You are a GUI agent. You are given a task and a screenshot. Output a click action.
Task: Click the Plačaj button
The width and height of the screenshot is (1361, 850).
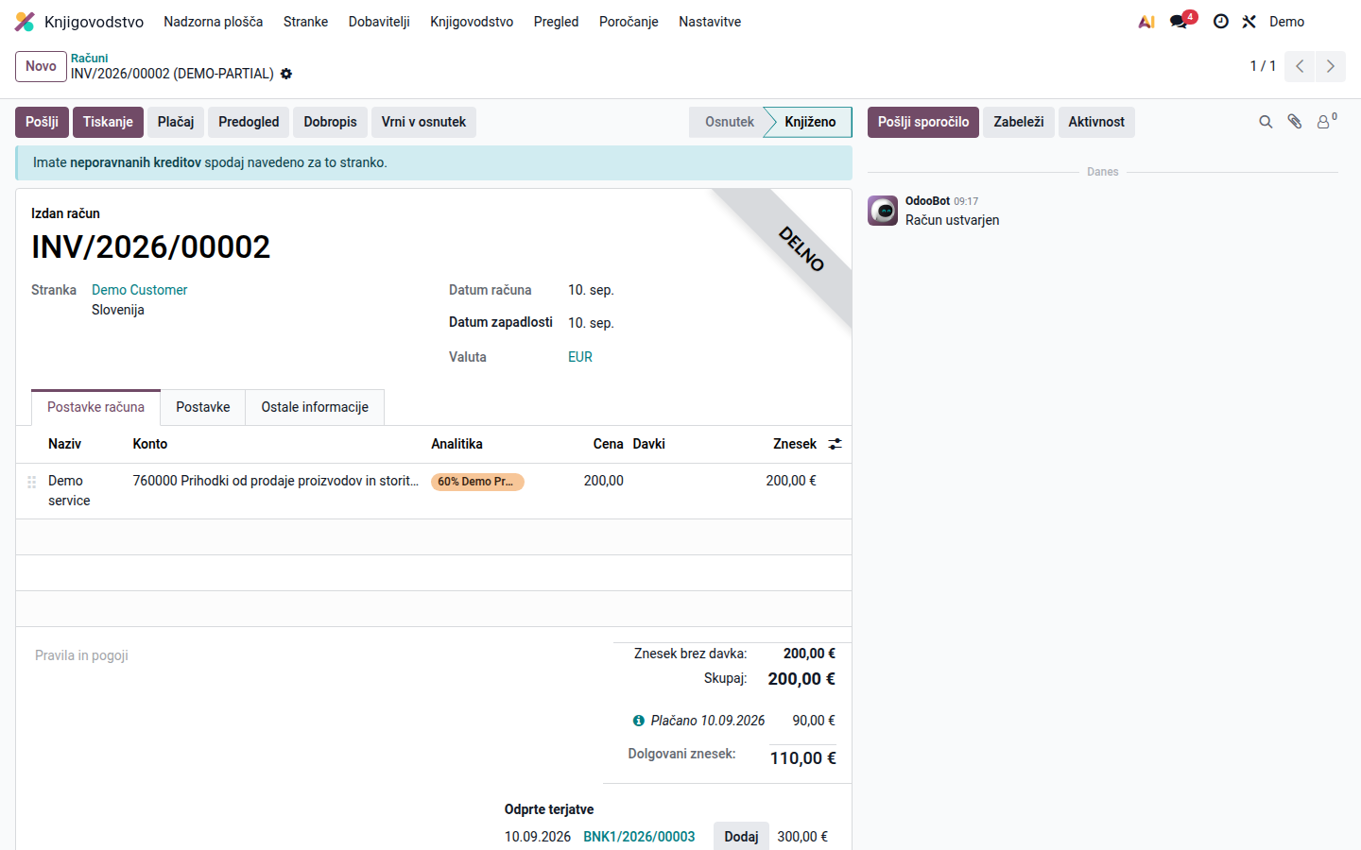[x=176, y=122]
